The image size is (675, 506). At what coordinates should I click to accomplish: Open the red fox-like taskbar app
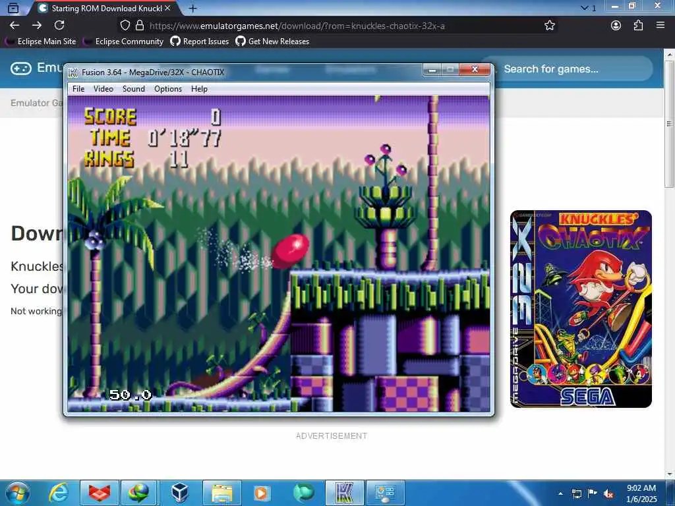tap(100, 493)
